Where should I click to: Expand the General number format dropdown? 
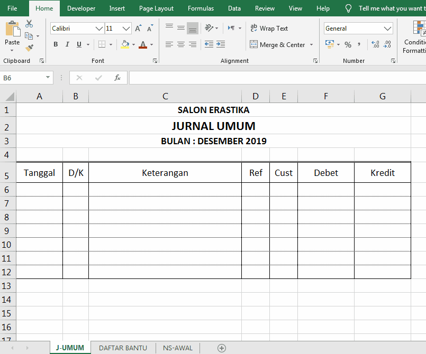pyautogui.click(x=388, y=28)
